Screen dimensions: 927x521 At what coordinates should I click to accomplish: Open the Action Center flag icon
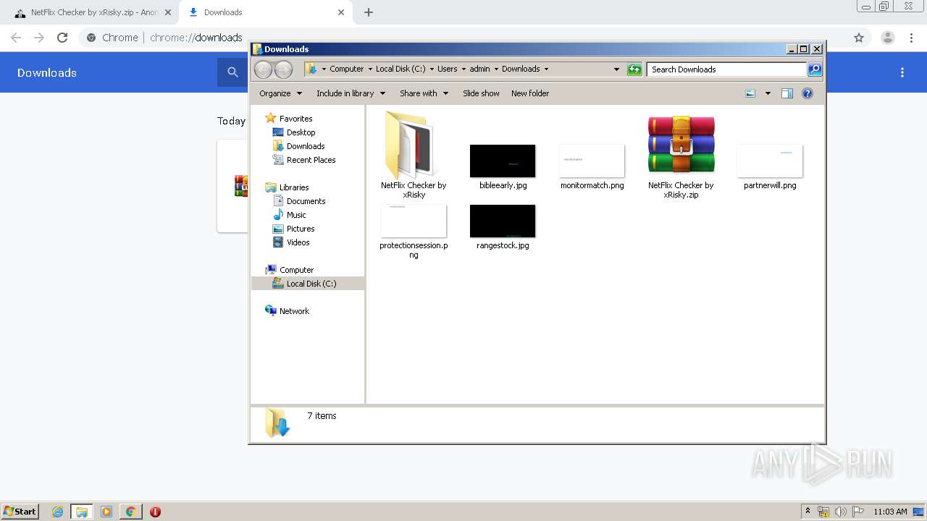[857, 512]
